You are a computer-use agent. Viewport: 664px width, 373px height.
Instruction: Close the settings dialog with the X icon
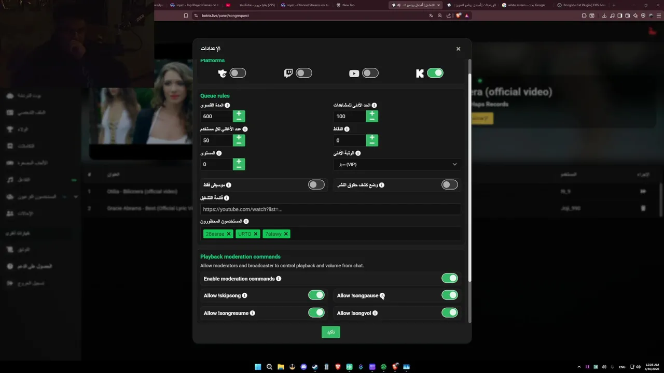click(458, 49)
